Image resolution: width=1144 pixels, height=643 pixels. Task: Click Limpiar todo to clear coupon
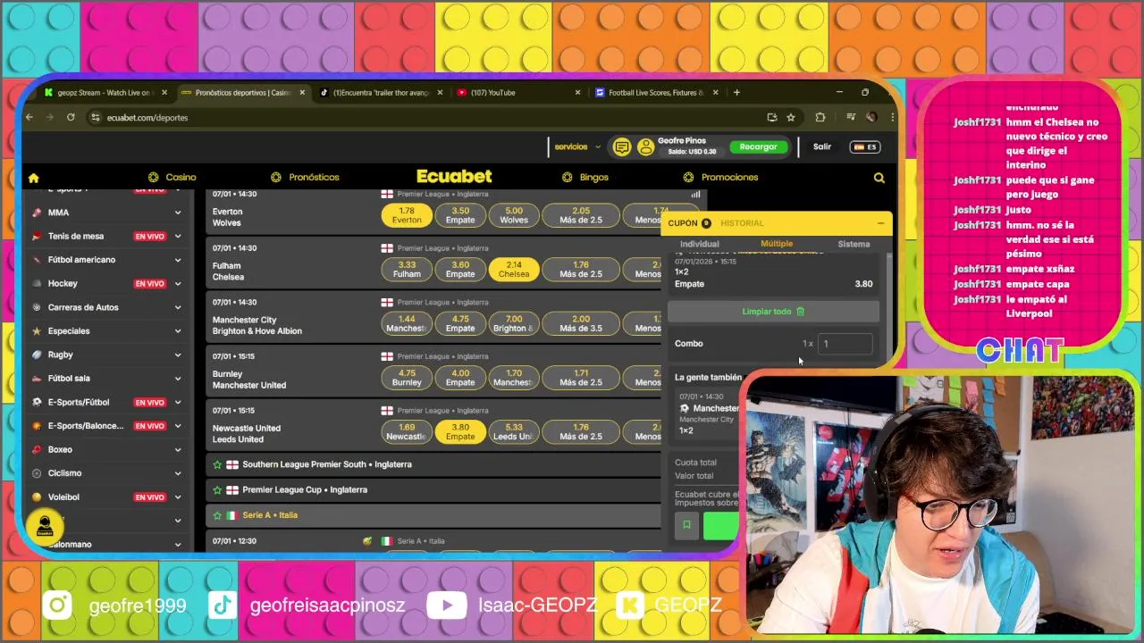click(773, 312)
